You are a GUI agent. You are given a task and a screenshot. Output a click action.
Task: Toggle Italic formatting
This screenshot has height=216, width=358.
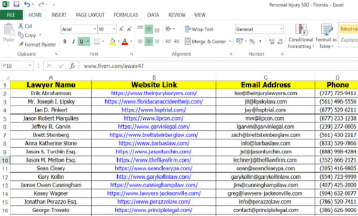click(x=73, y=42)
